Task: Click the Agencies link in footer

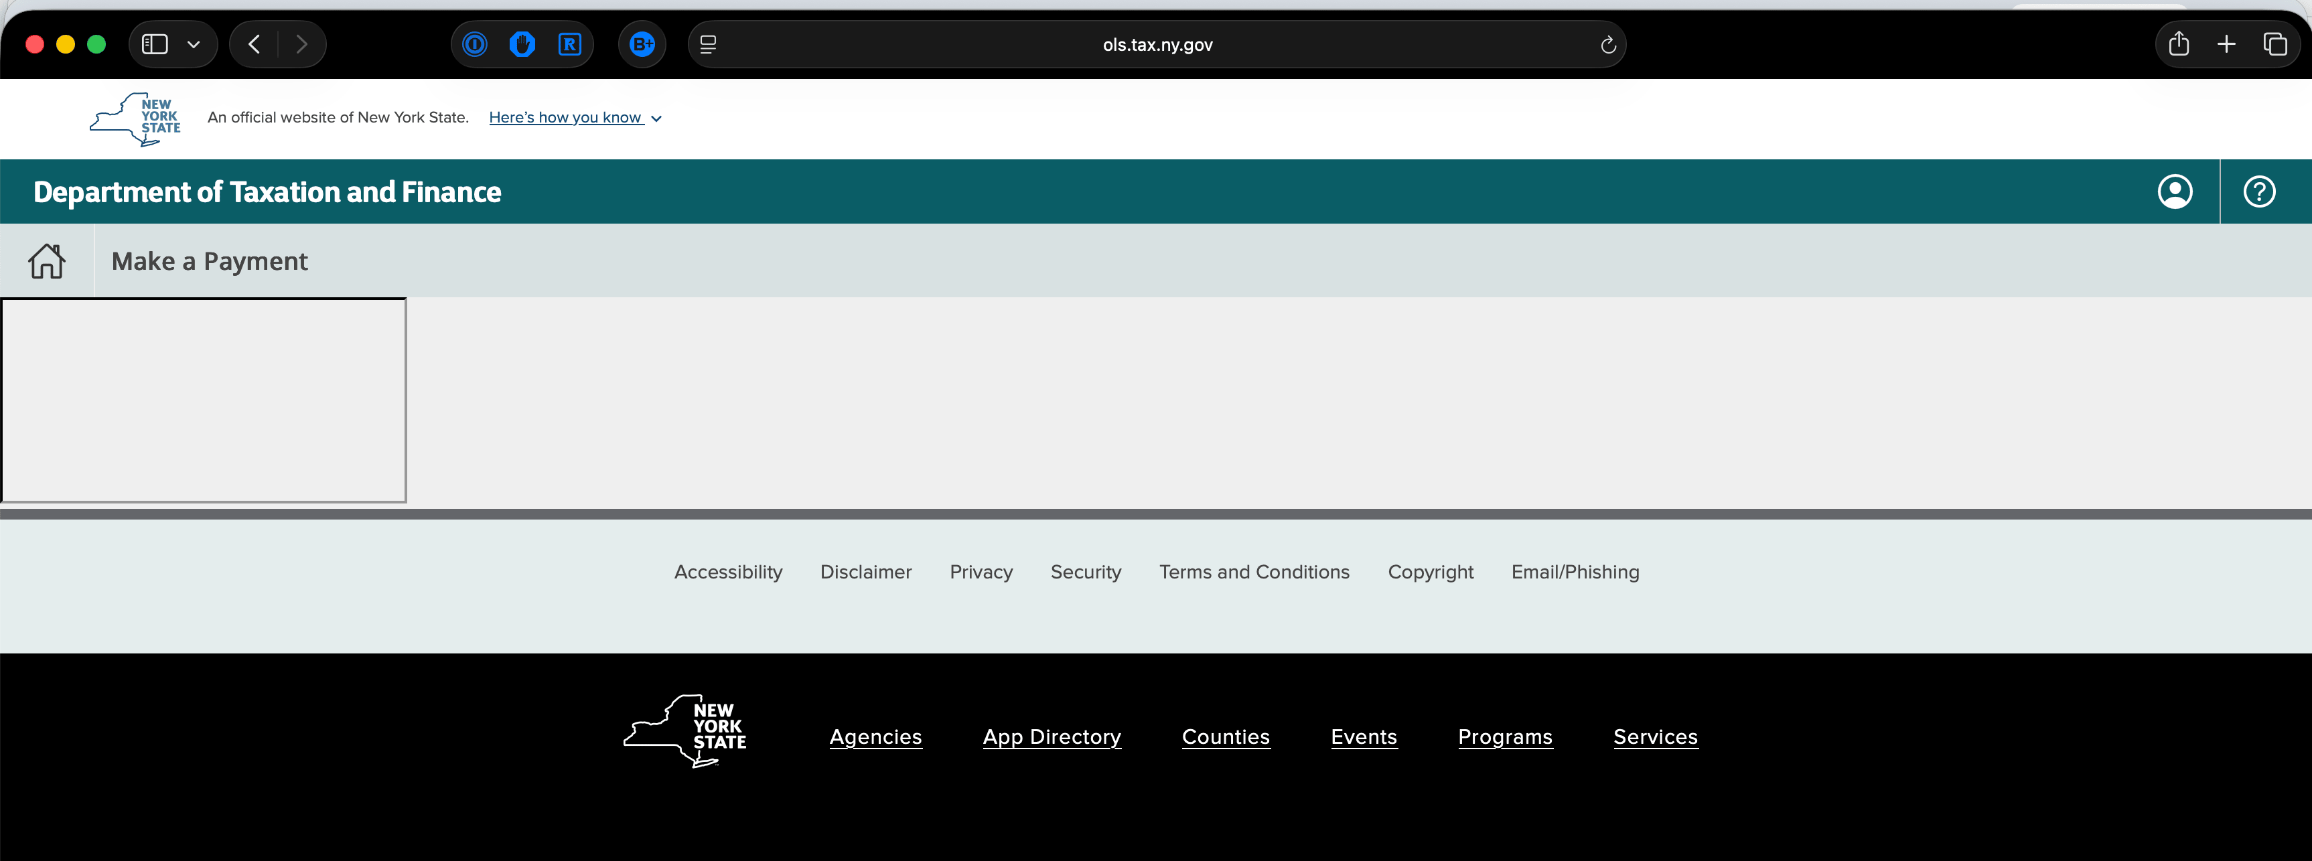Action: (875, 737)
